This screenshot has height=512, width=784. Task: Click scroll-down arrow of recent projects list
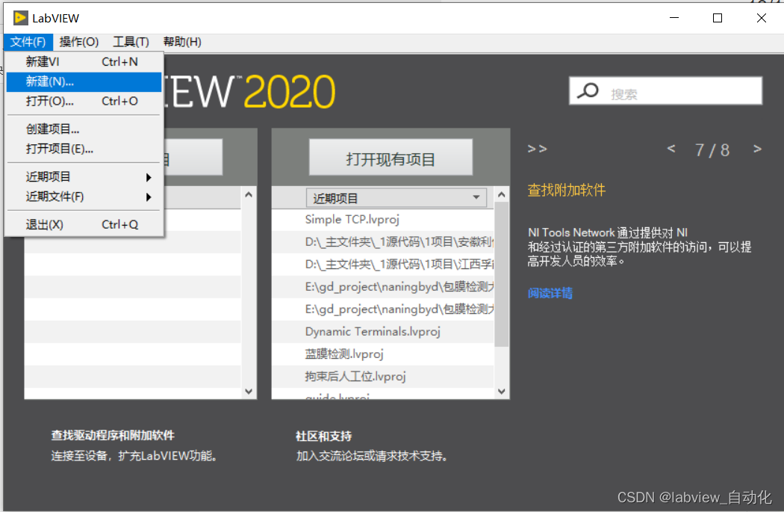(502, 392)
